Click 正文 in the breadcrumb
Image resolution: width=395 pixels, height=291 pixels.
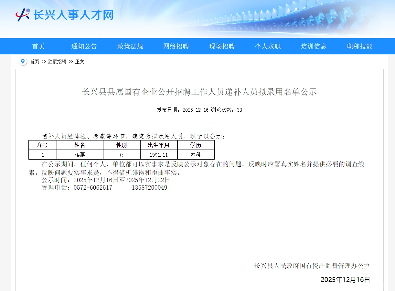pyautogui.click(x=80, y=62)
